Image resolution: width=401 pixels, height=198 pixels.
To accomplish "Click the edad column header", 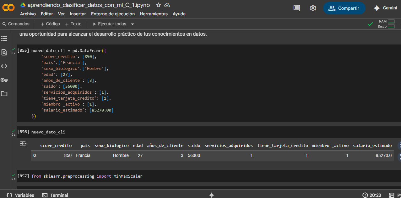I will tap(138, 145).
